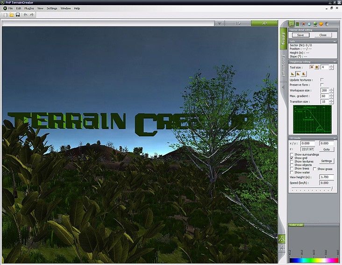The width and height of the screenshot is (342, 265).
Task: Click the green workspace transition diagram
Action: coord(313,120)
